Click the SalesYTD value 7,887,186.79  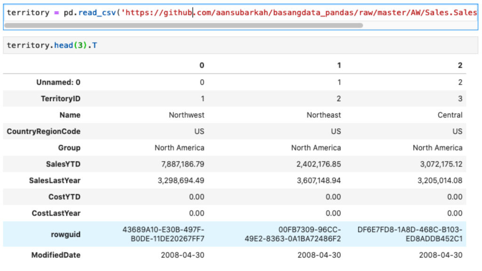[x=183, y=164]
